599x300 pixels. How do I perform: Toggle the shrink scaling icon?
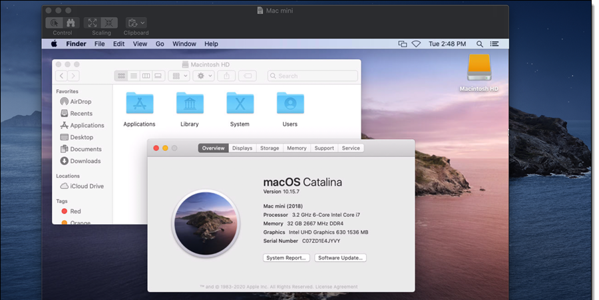(x=109, y=23)
